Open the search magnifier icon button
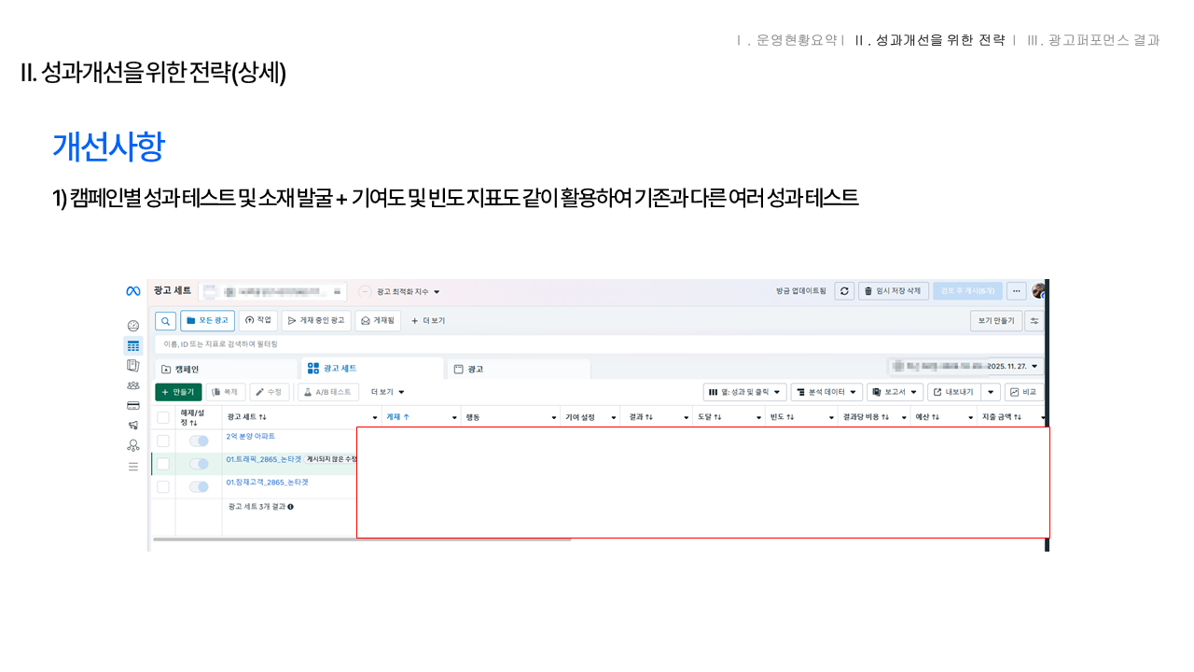This screenshot has height=672, width=1194. click(x=165, y=320)
